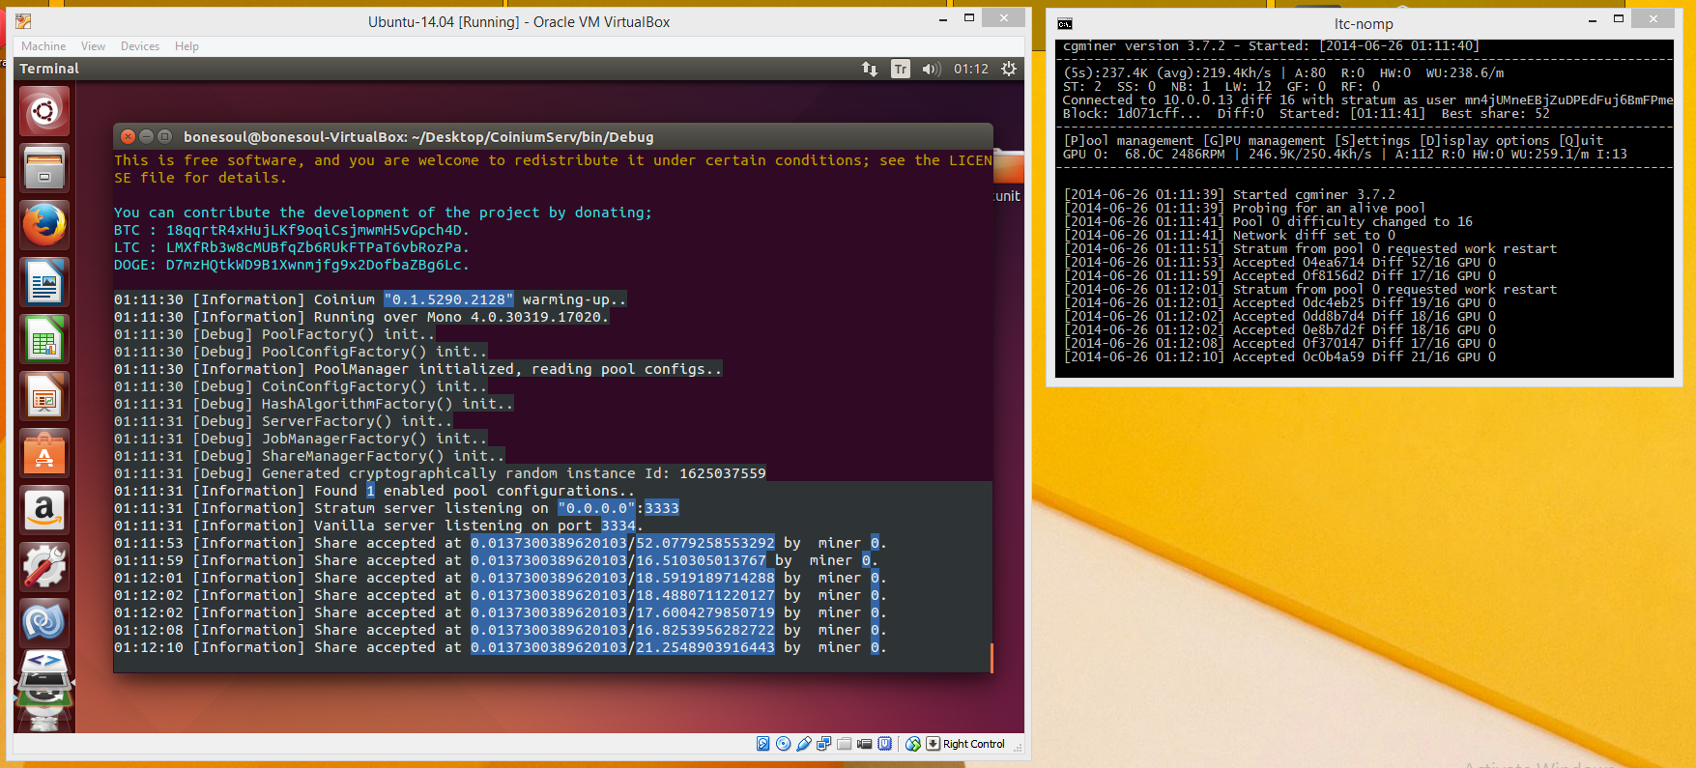This screenshot has width=1696, height=768.
Task: Launch Firefox from the Ubuntu launcher
Action: (44, 225)
